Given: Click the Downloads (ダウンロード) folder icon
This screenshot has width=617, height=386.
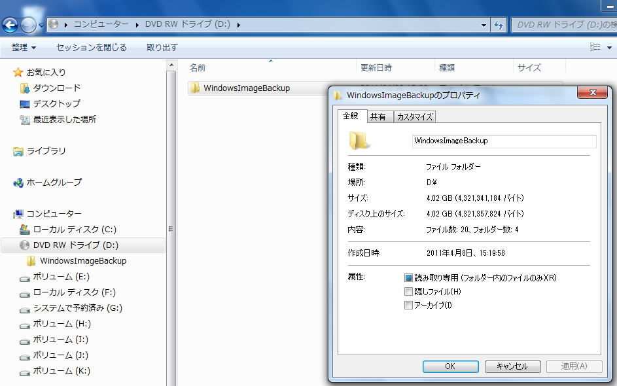Looking at the screenshot, I should (x=25, y=88).
